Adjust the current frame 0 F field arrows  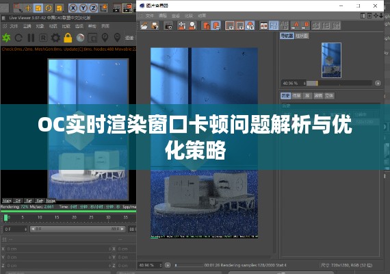pos(25,229)
